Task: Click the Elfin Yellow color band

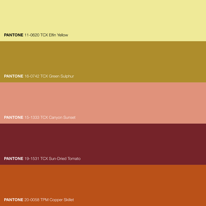Action: pyautogui.click(x=103, y=21)
